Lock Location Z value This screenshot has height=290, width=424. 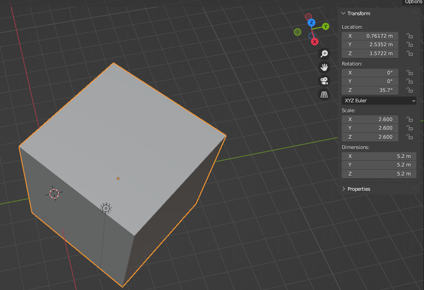tap(410, 53)
